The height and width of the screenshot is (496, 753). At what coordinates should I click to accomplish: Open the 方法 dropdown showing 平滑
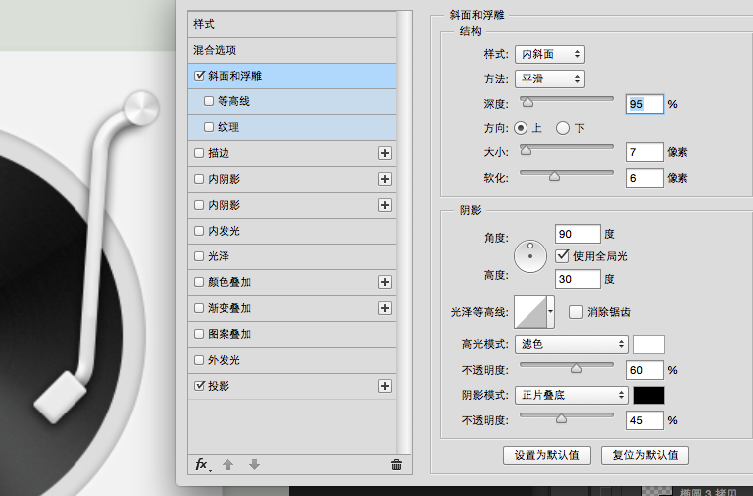point(549,79)
